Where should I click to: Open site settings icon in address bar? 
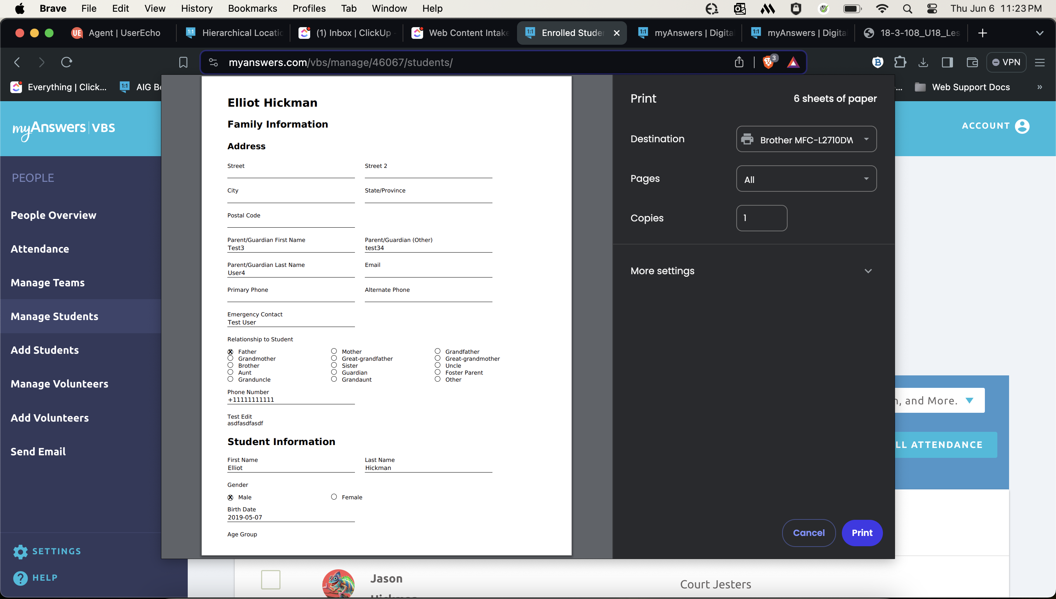click(213, 62)
